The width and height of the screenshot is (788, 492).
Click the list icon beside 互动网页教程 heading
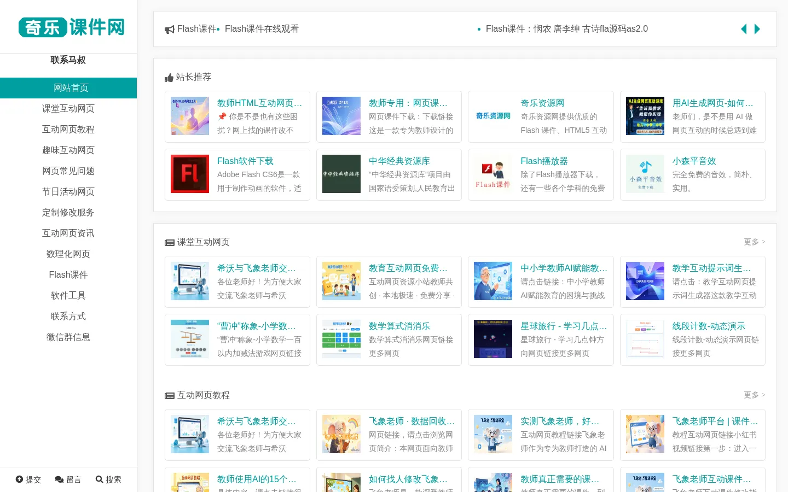click(x=170, y=396)
